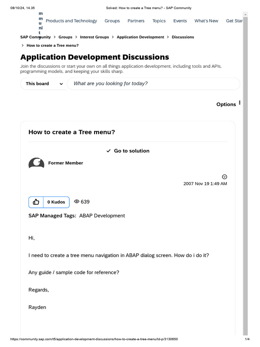
Task: Click the Options text button
Action: point(226,104)
